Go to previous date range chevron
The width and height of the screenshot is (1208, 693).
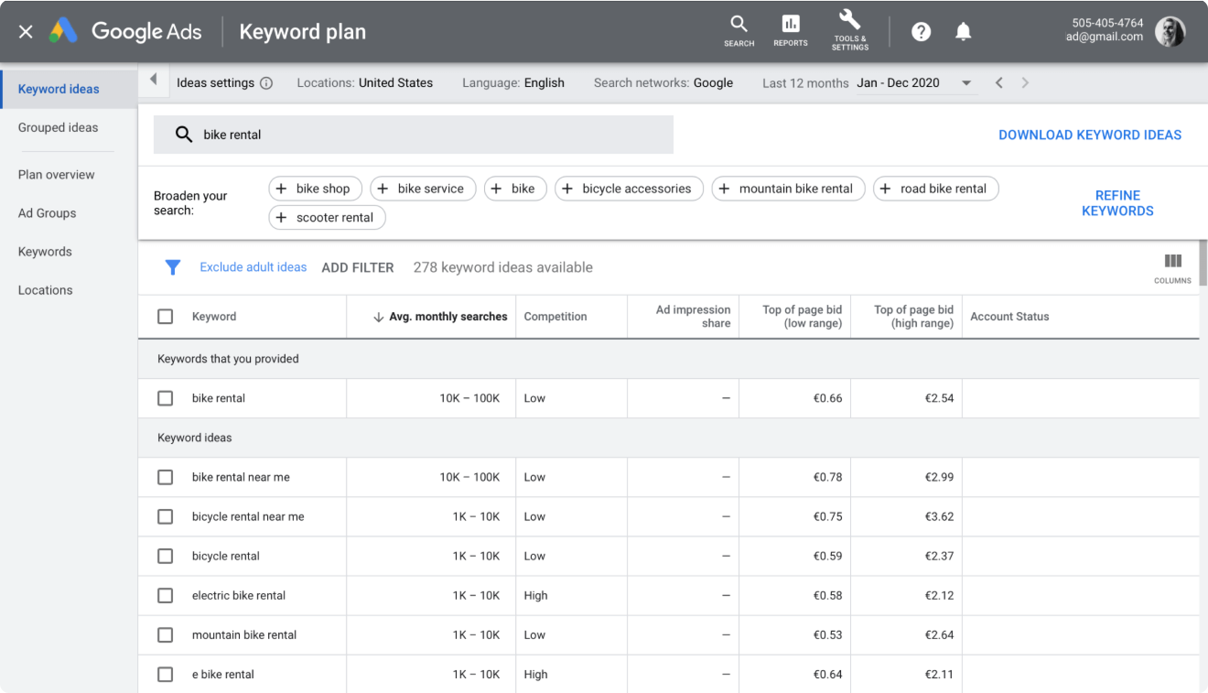click(x=998, y=83)
